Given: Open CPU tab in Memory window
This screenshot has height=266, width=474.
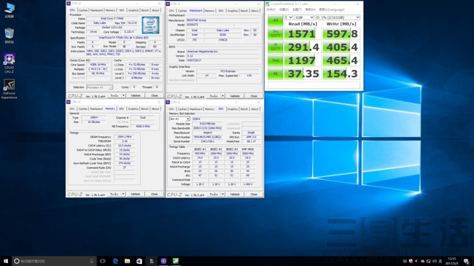Looking at the screenshot, I should 72,109.
